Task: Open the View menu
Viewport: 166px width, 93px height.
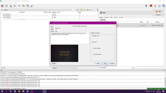Action: 5,3
